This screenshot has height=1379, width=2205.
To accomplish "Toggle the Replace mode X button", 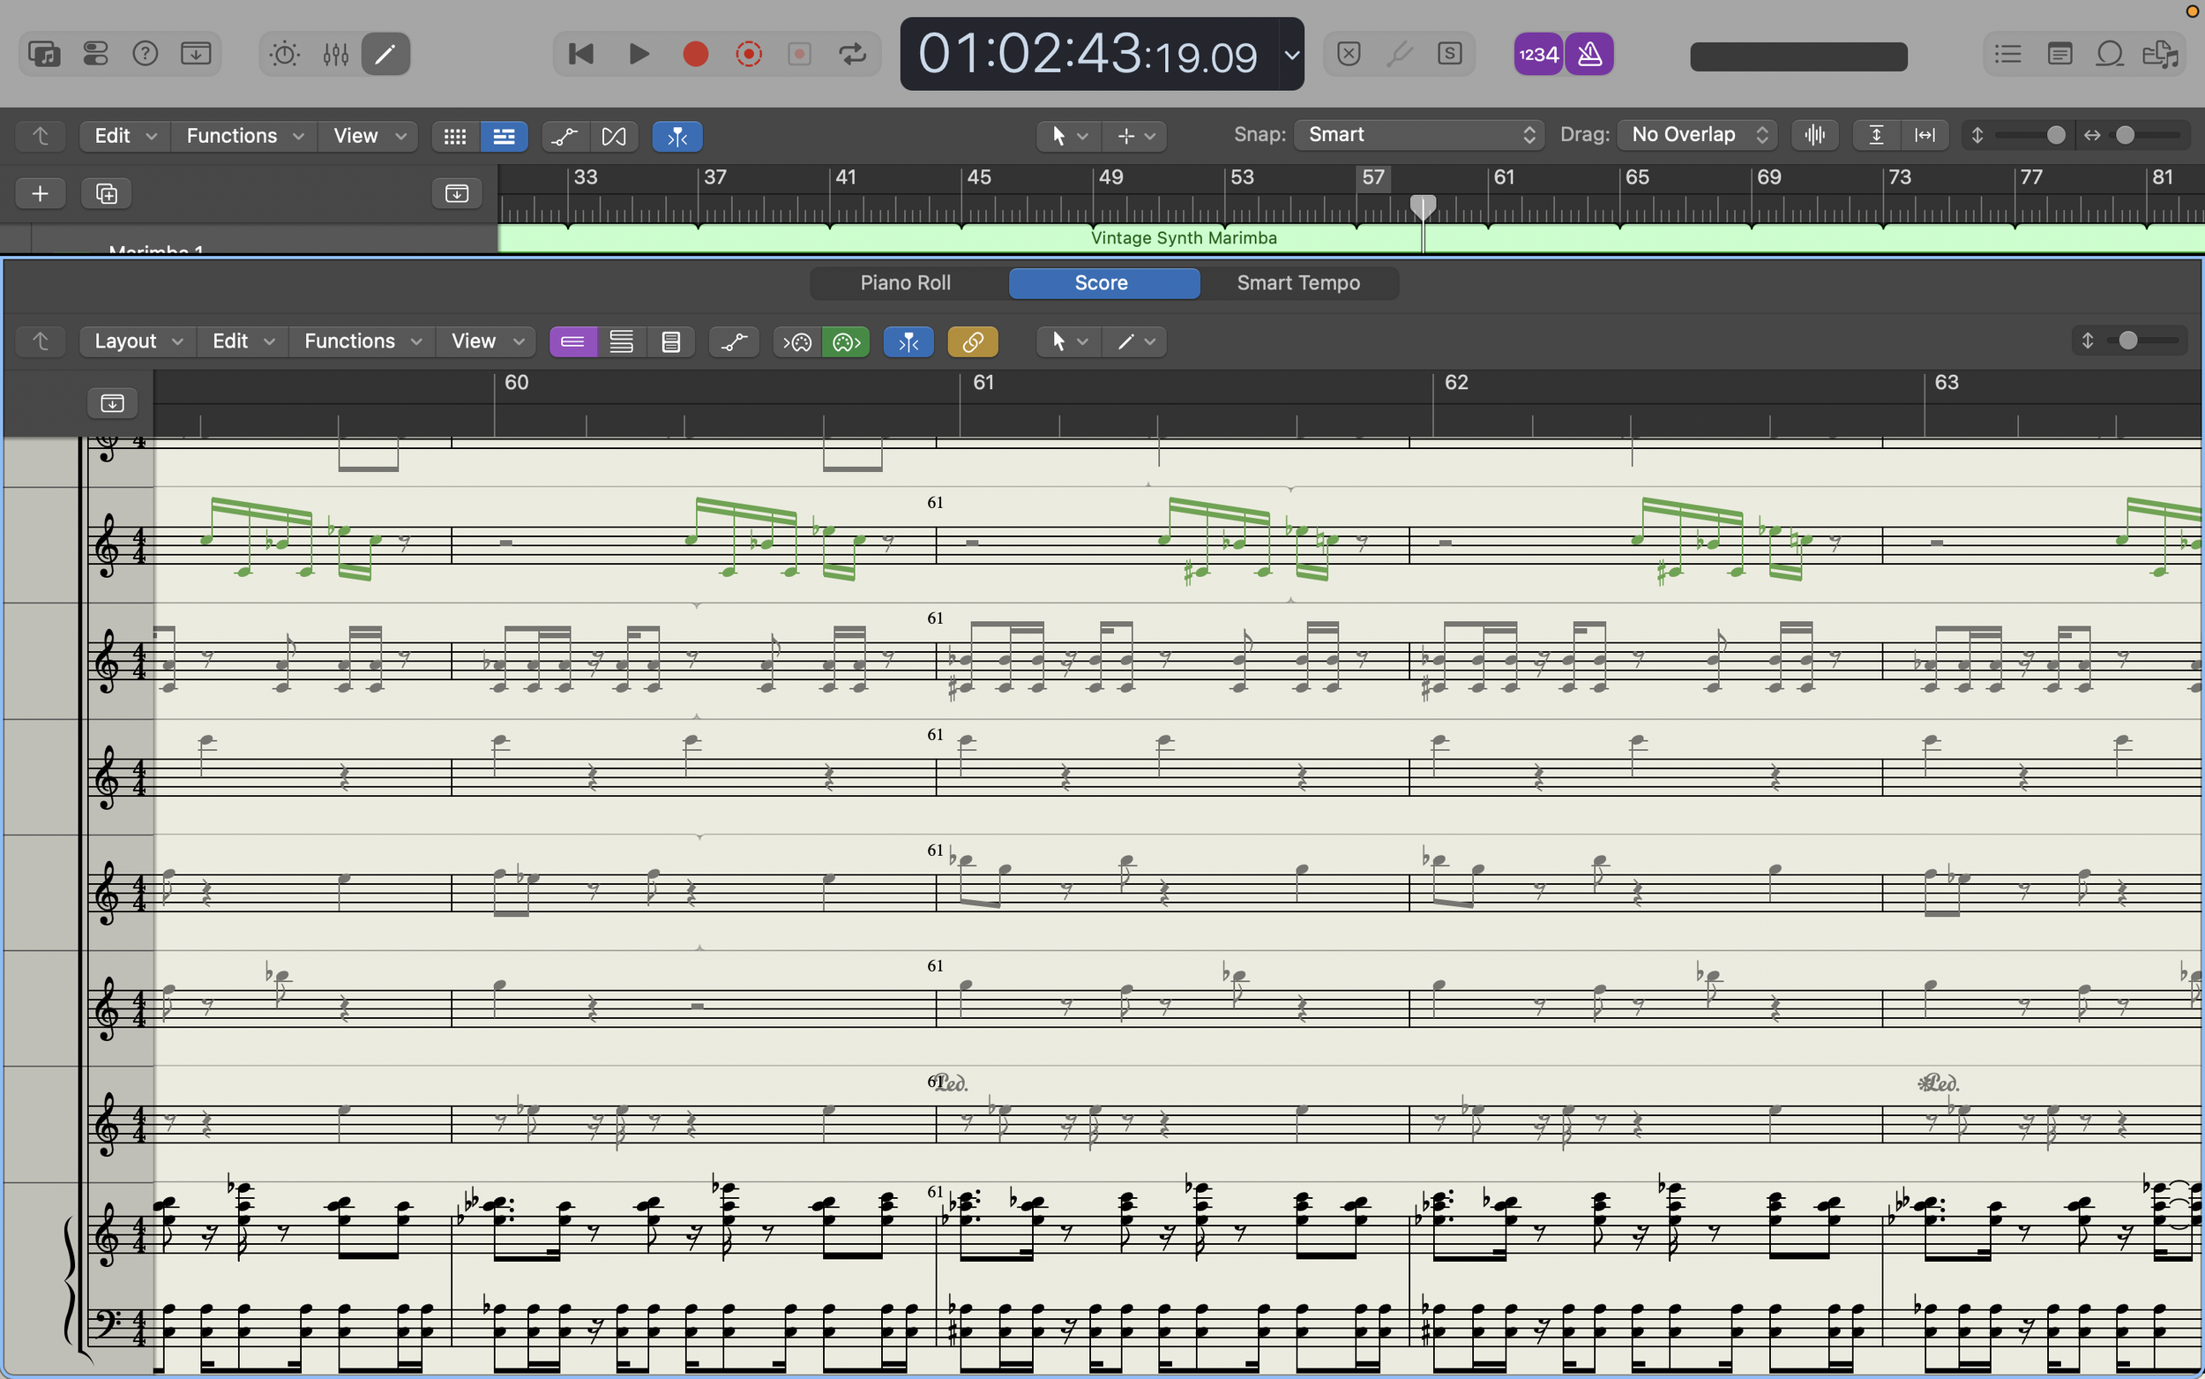I will [x=1349, y=54].
